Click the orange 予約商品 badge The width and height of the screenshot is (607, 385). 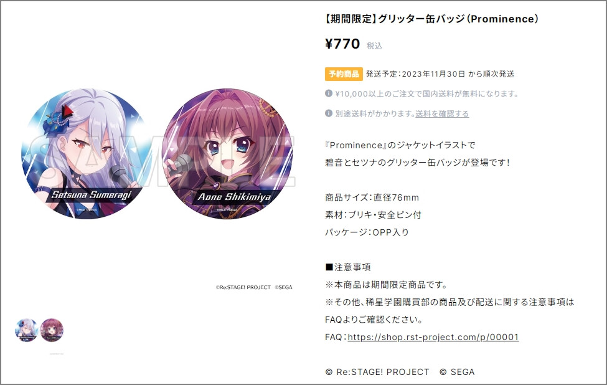(x=344, y=74)
